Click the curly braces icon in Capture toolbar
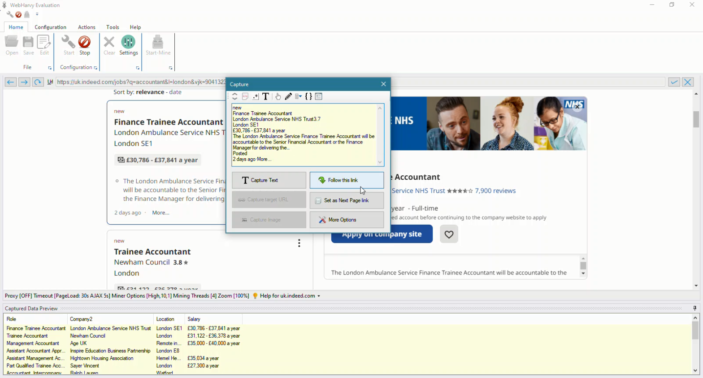This screenshot has width=703, height=378. [308, 96]
